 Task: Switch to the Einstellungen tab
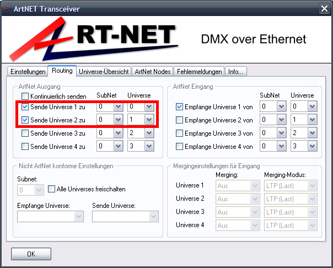pos(28,72)
